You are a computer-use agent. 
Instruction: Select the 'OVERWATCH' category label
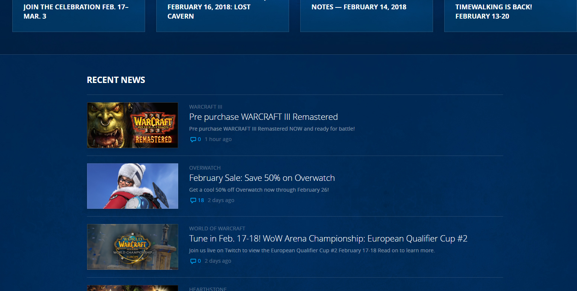pos(205,168)
